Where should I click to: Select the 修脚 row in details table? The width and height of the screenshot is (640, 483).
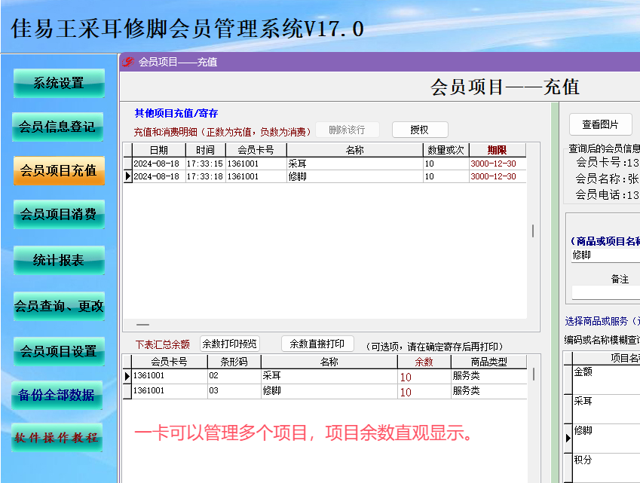point(325,176)
